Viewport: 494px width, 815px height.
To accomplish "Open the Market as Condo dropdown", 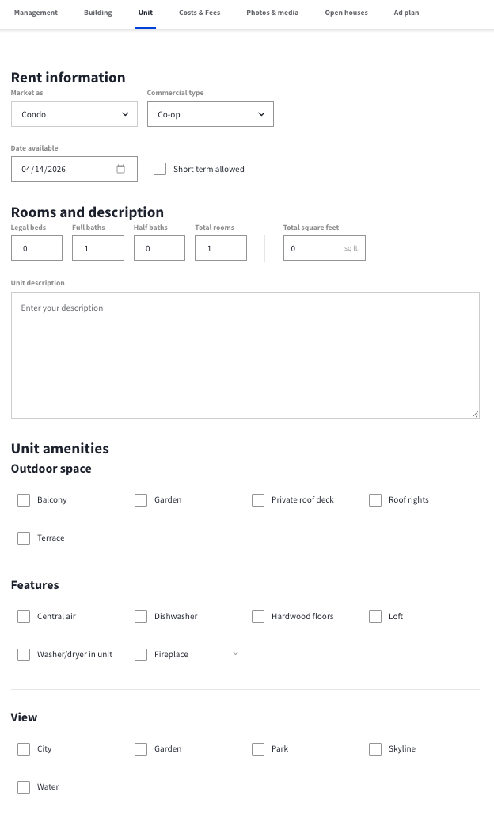I will (74, 114).
